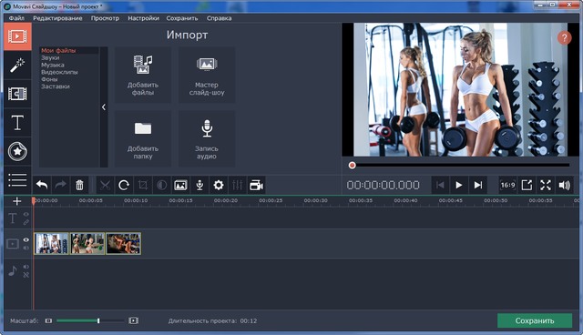Rotate clip with rotate icon
Screen dimensions: 583x335
[124, 185]
